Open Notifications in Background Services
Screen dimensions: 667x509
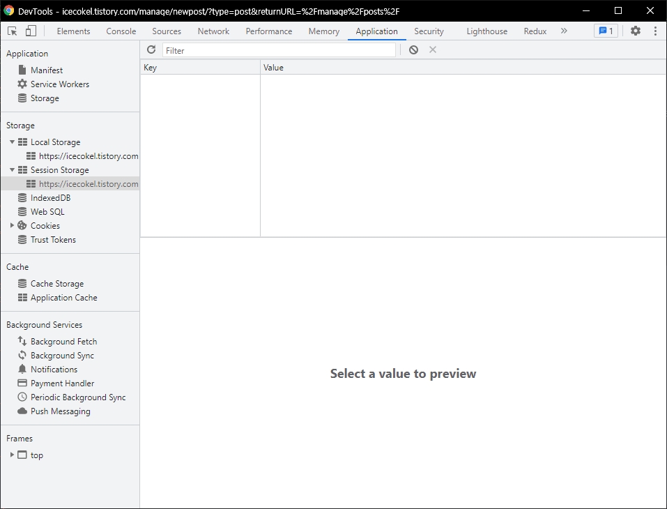coord(54,370)
